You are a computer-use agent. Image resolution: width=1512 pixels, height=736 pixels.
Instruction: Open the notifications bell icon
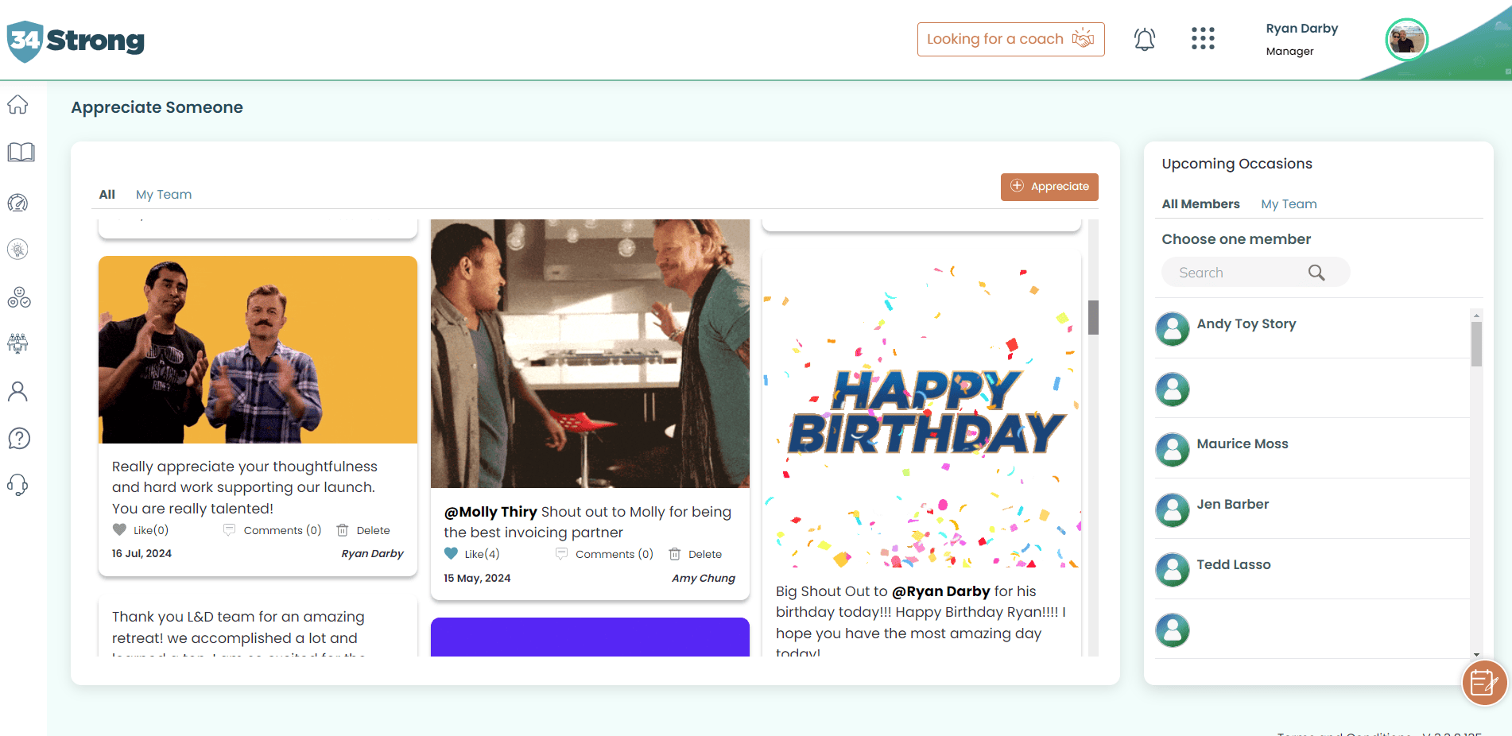pos(1144,39)
